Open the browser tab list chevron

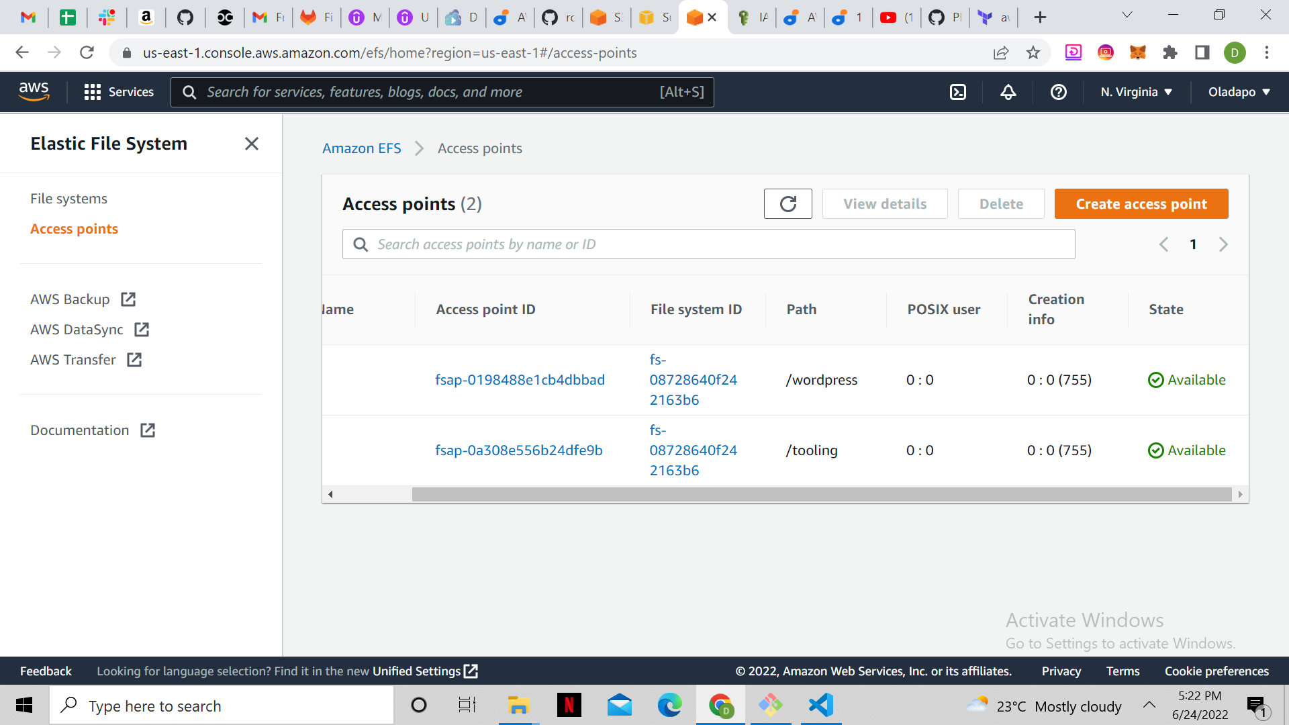(1127, 15)
